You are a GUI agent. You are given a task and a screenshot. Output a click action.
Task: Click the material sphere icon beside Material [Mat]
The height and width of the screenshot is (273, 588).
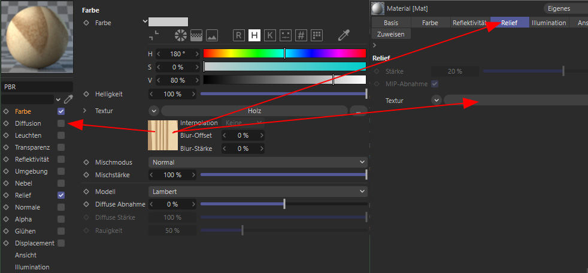378,8
